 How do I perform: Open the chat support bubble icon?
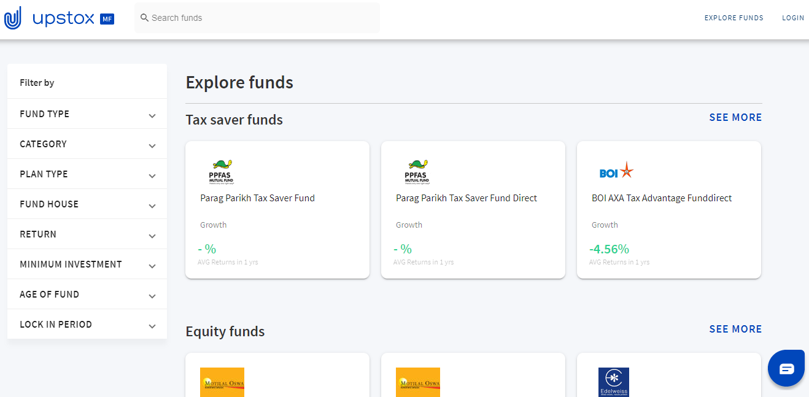[786, 368]
